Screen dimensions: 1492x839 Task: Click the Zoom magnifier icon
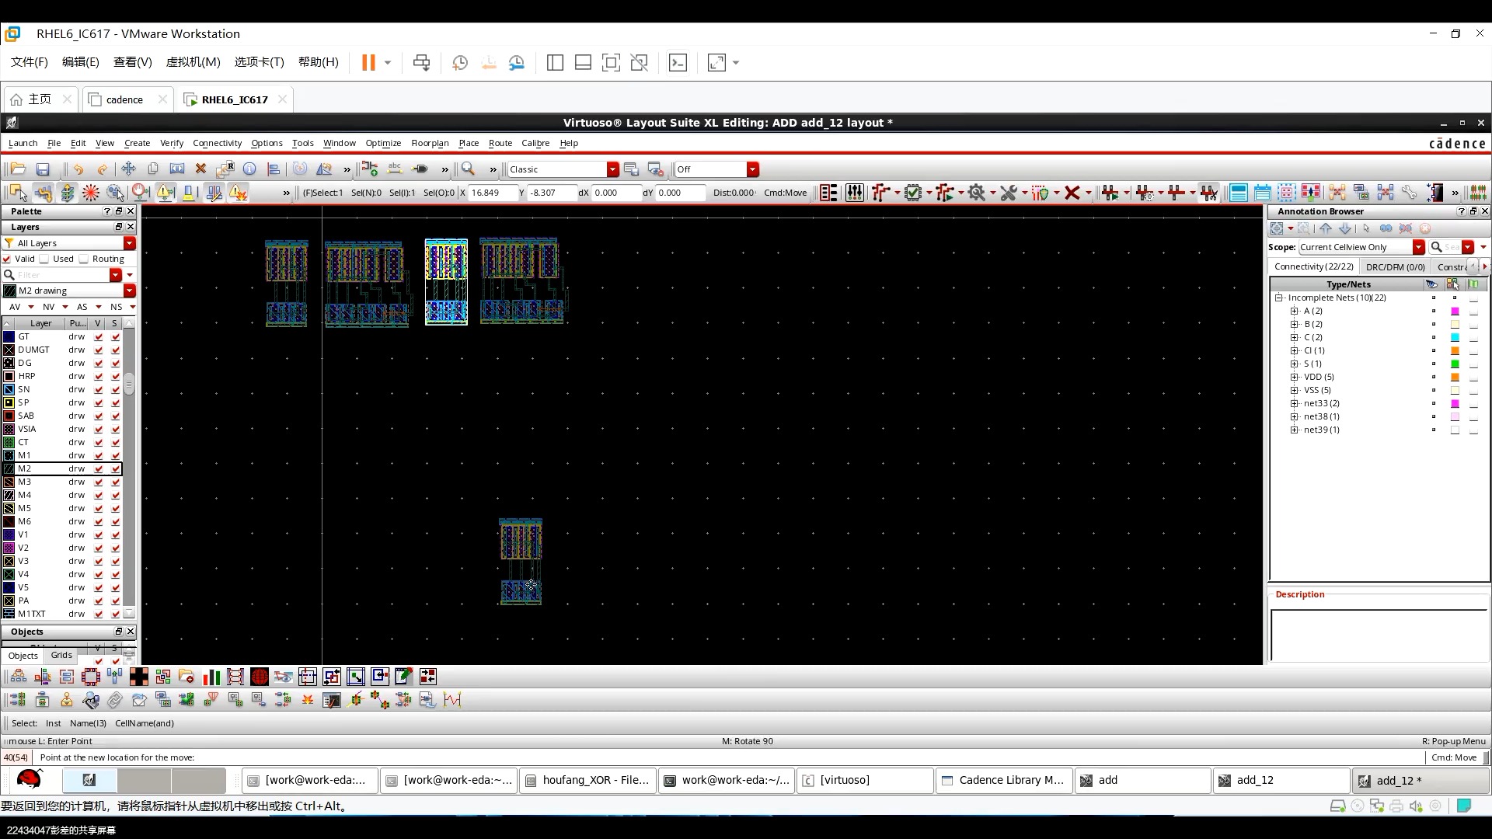[468, 169]
